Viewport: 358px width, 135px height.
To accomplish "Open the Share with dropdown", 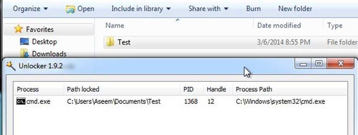I will click(208, 9).
